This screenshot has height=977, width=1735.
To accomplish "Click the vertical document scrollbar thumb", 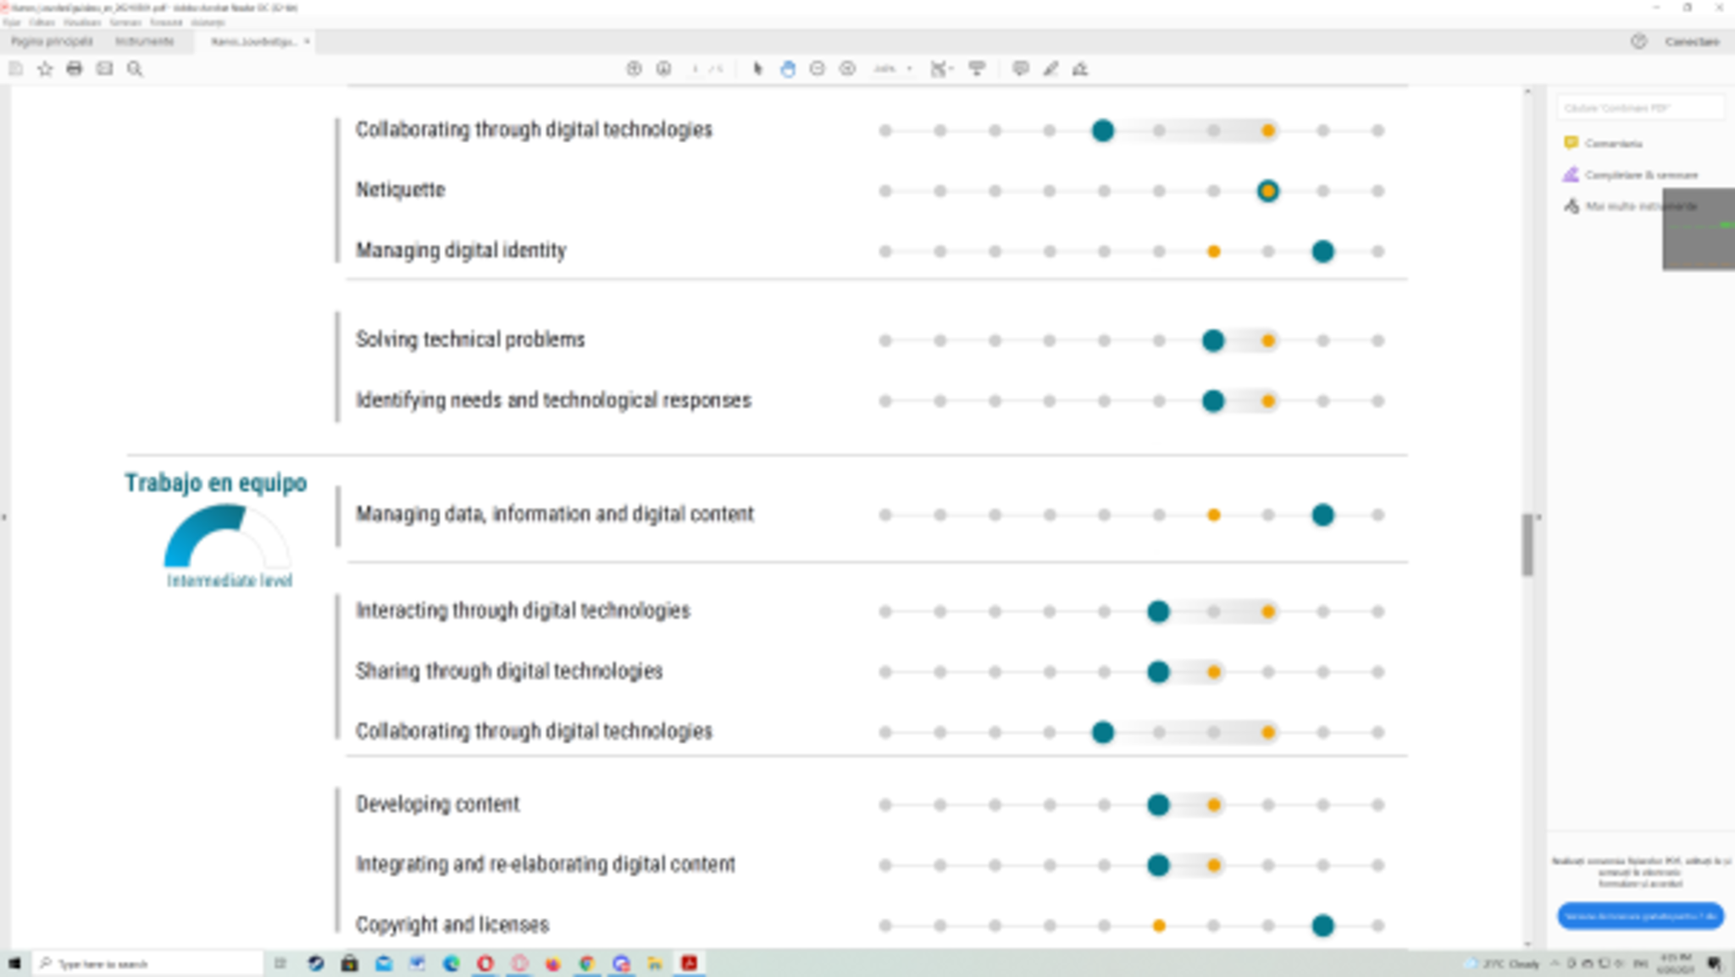I will [1527, 545].
